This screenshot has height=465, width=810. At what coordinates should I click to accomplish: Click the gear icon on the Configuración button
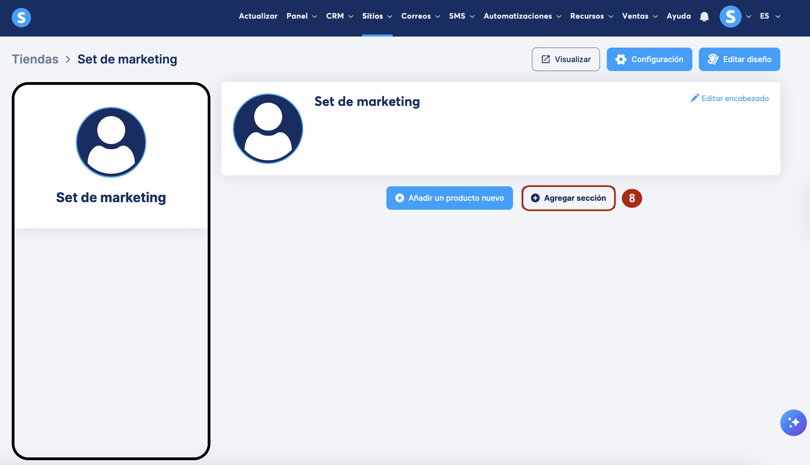point(621,59)
